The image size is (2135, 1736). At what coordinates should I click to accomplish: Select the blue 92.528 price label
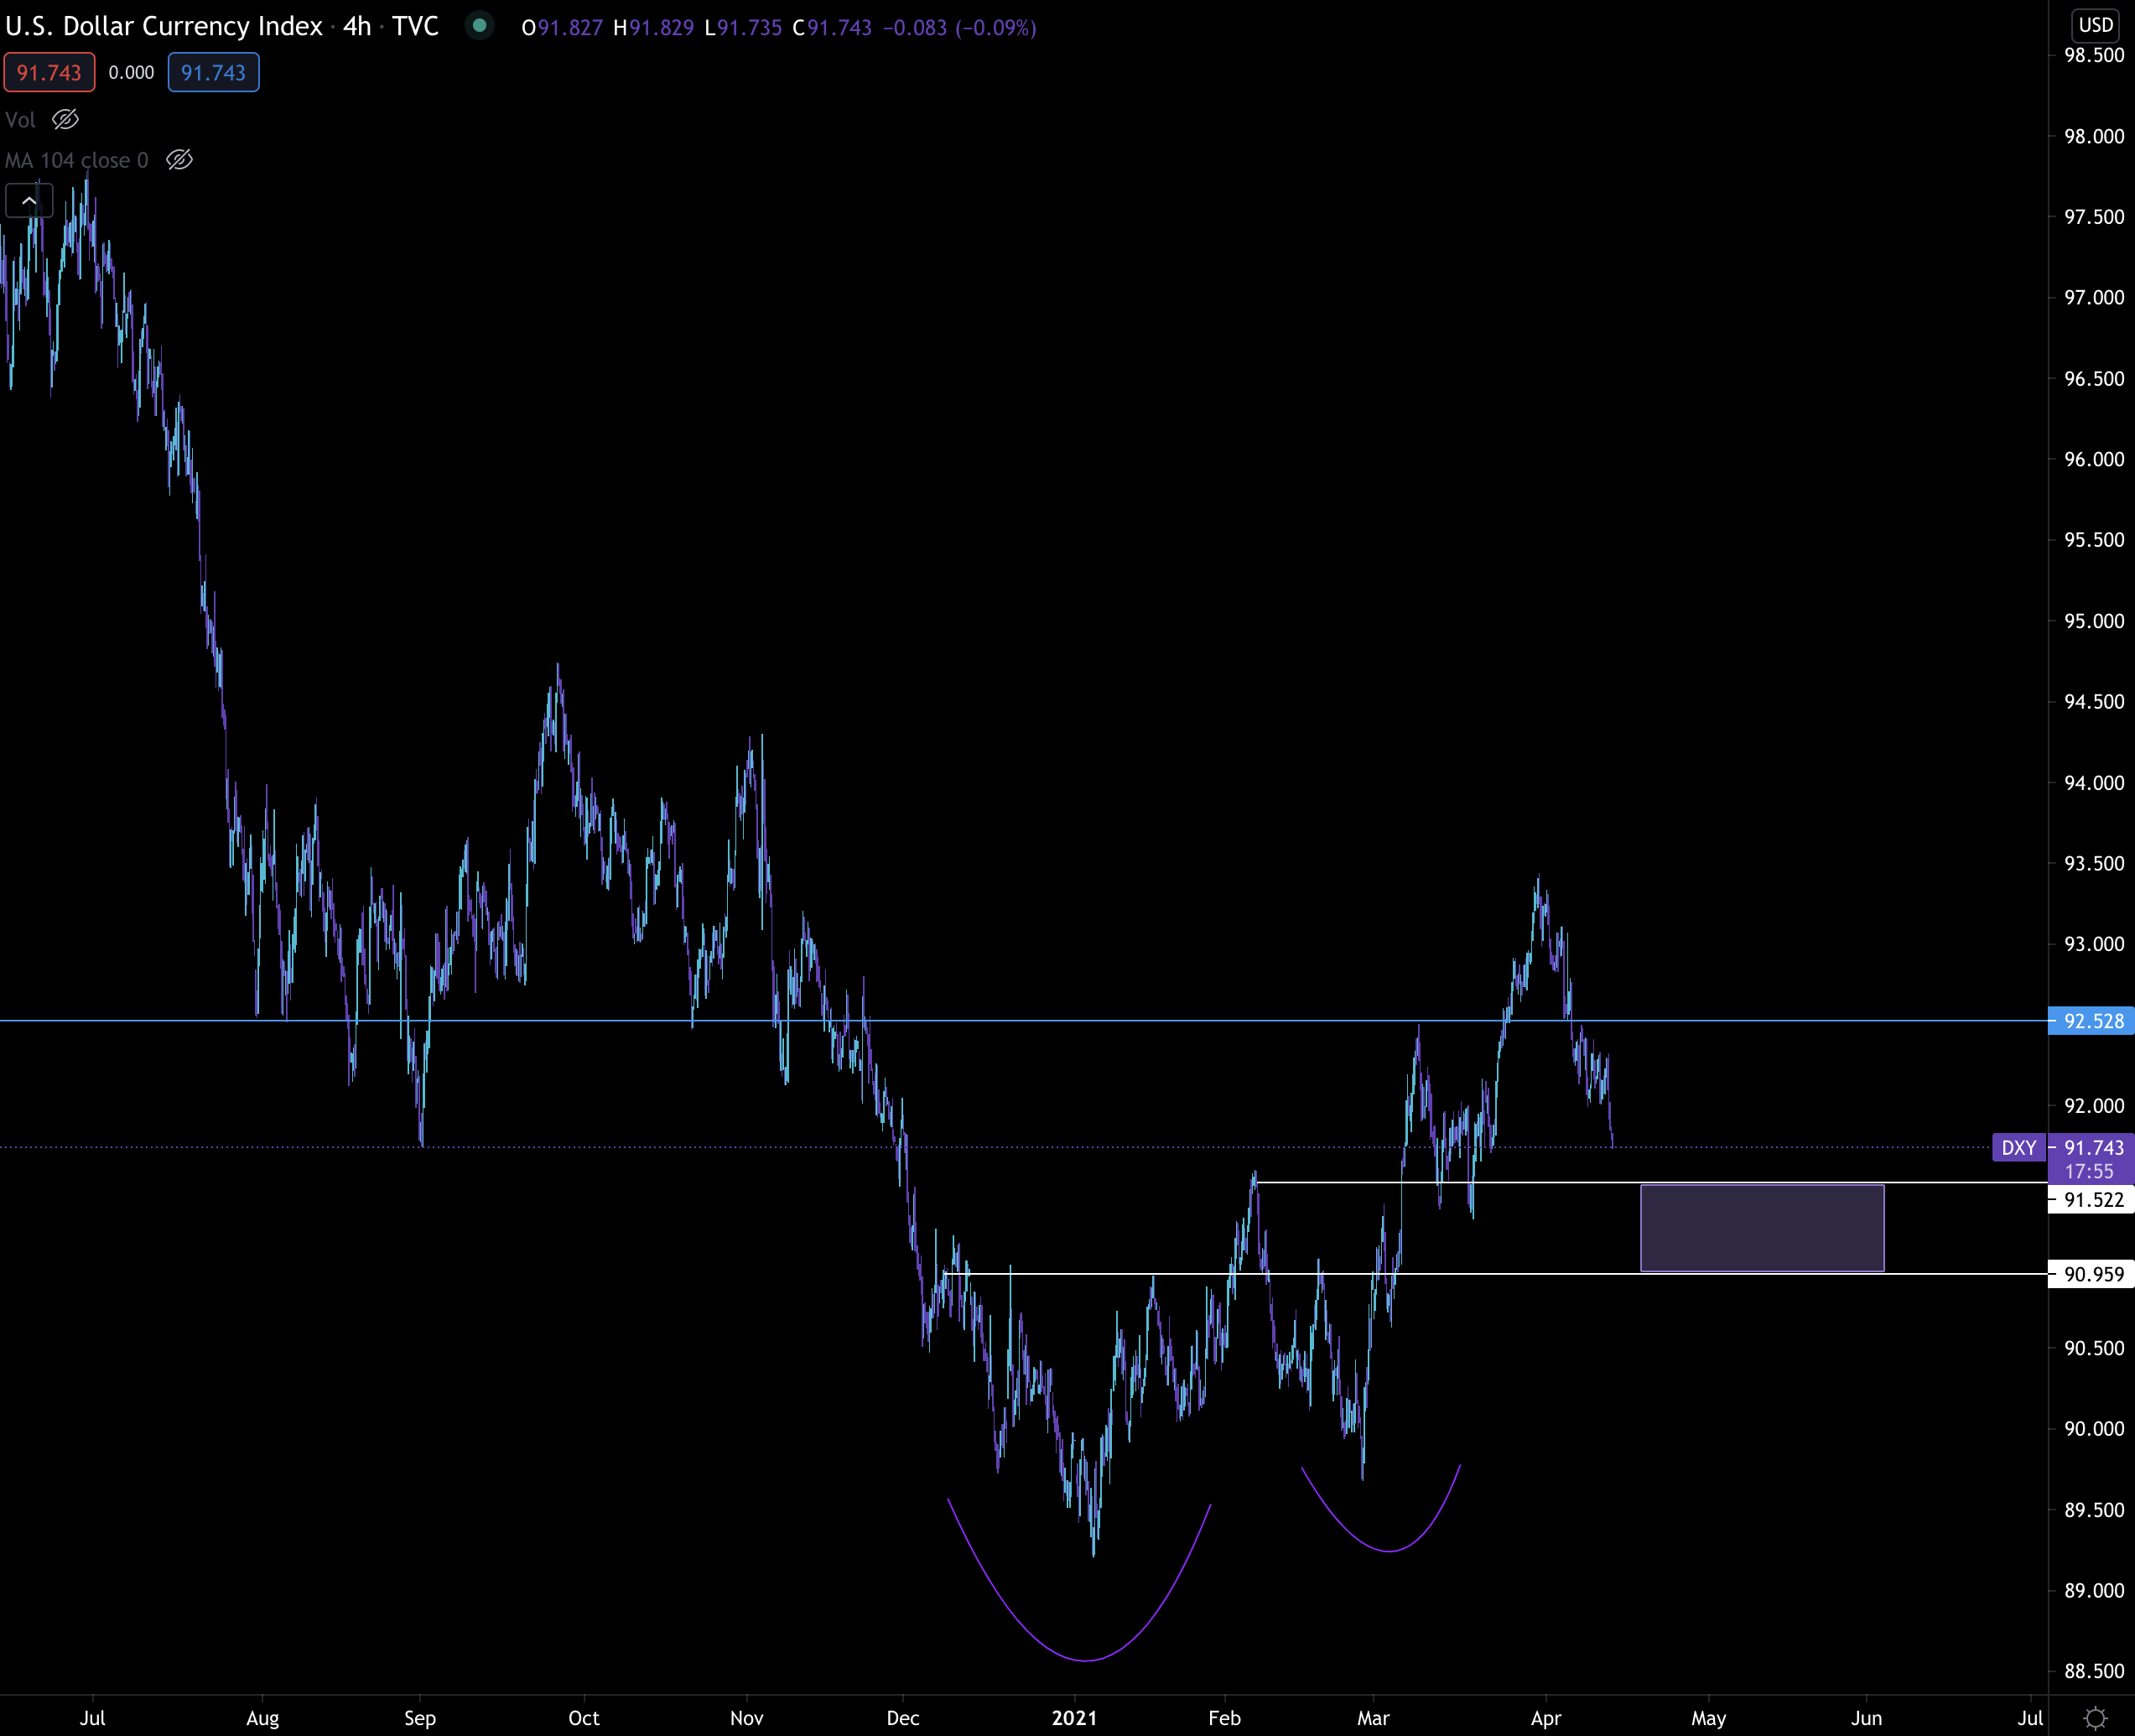(2092, 1021)
